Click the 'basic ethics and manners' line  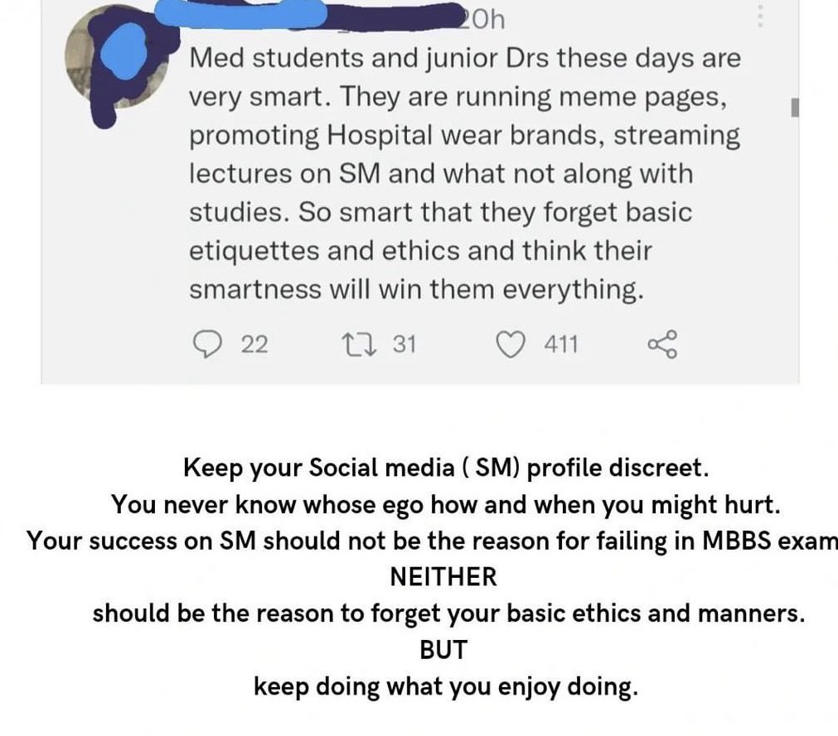pyautogui.click(x=448, y=613)
